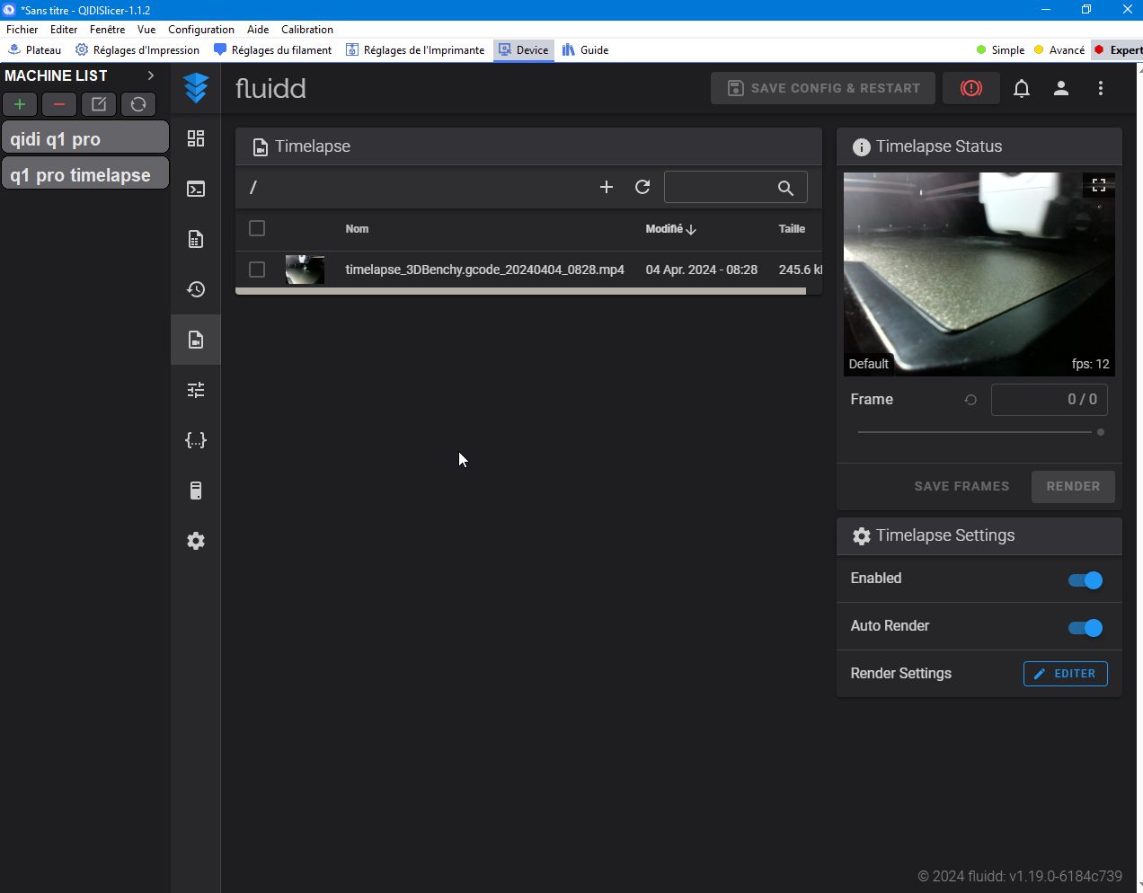Open the System sidebar icon
1143x893 pixels.
point(196,491)
